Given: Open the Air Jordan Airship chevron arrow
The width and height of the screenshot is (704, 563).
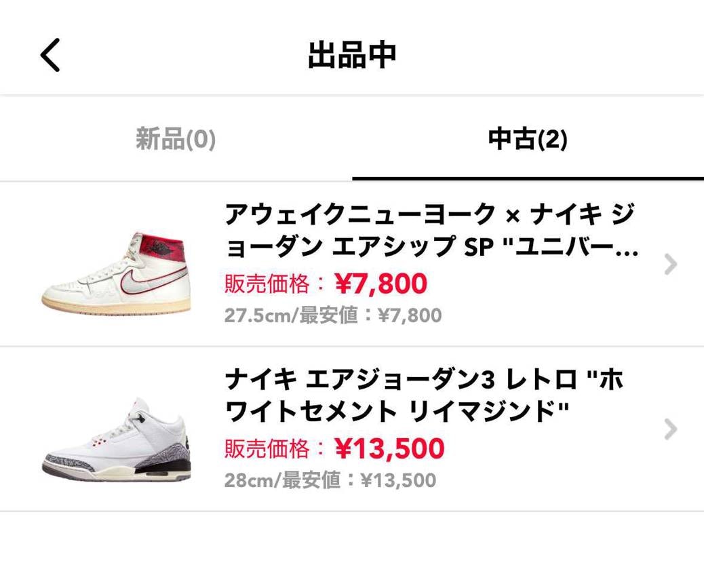Looking at the screenshot, I should click(x=671, y=264).
